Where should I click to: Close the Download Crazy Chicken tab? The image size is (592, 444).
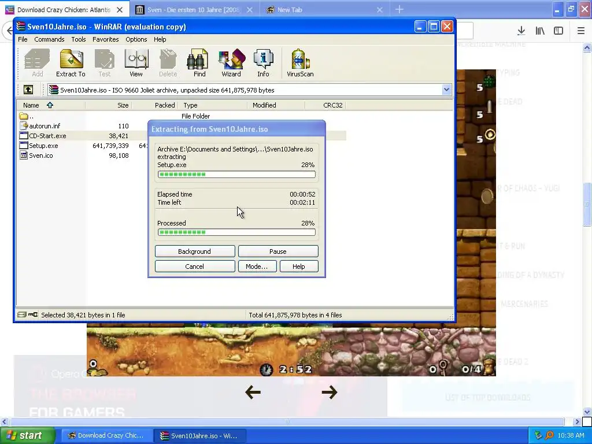120,10
